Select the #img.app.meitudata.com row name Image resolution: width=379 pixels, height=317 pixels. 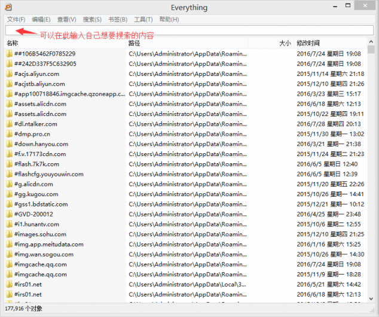pyautogui.click(x=49, y=245)
